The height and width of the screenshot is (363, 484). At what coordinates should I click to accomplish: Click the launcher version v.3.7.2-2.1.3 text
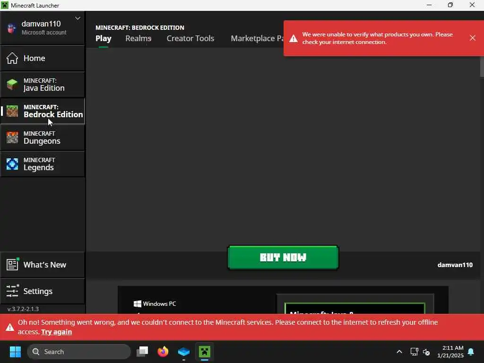click(x=23, y=309)
